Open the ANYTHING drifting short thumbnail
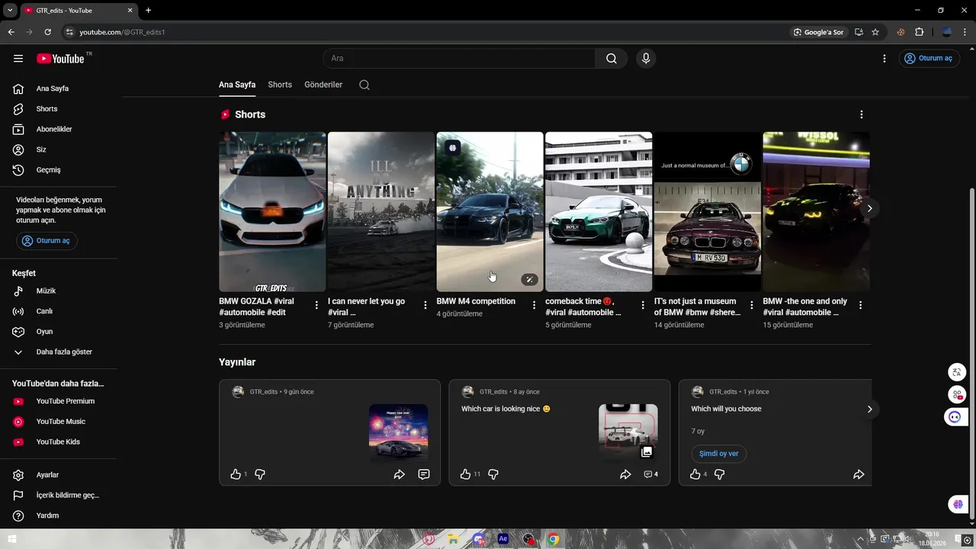 380,212
